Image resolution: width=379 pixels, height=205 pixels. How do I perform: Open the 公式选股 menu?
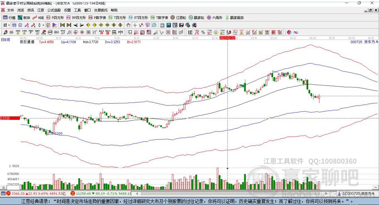(x=54, y=10)
